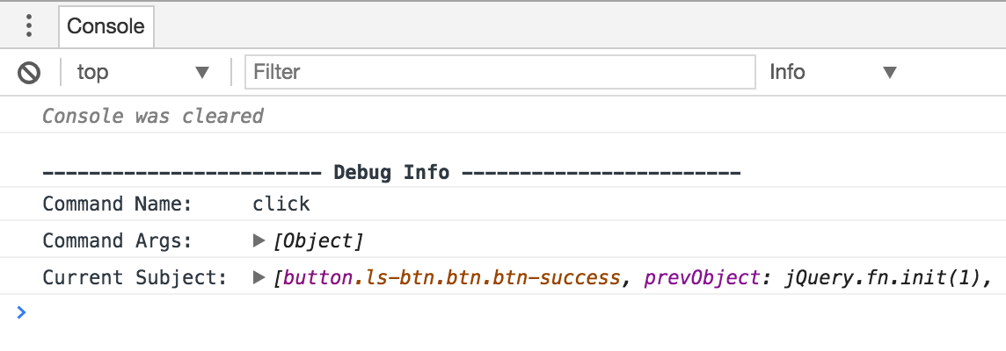Click the 'click' command name value
Screen dimensions: 1006x351
[x=281, y=204]
